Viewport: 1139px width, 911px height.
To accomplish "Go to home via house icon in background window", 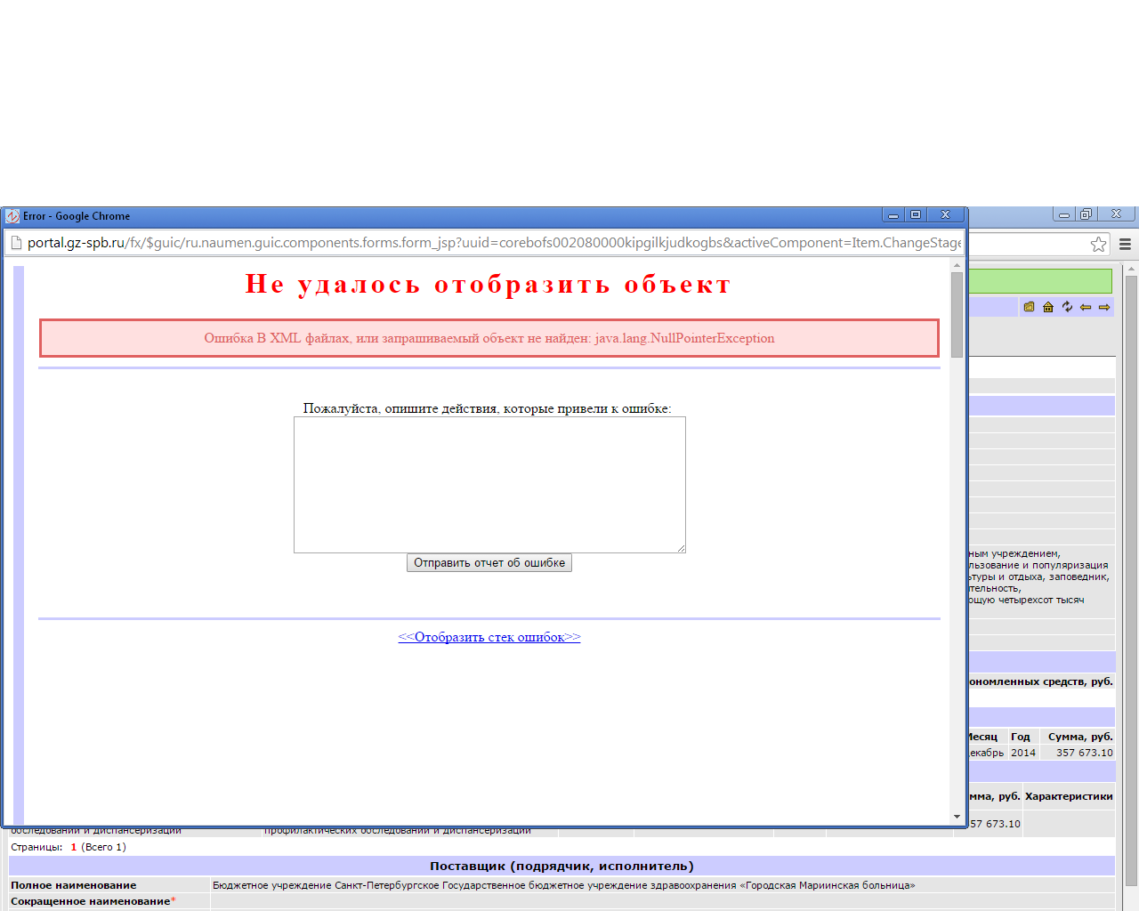I will [1048, 307].
